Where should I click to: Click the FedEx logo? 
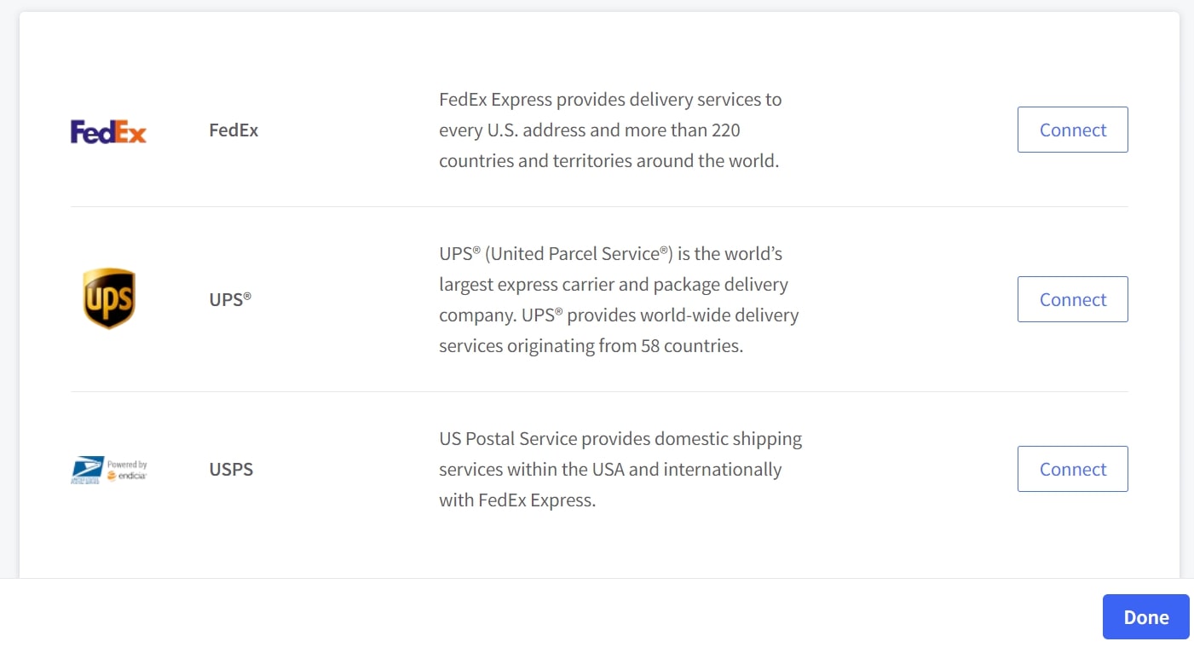[x=108, y=131]
